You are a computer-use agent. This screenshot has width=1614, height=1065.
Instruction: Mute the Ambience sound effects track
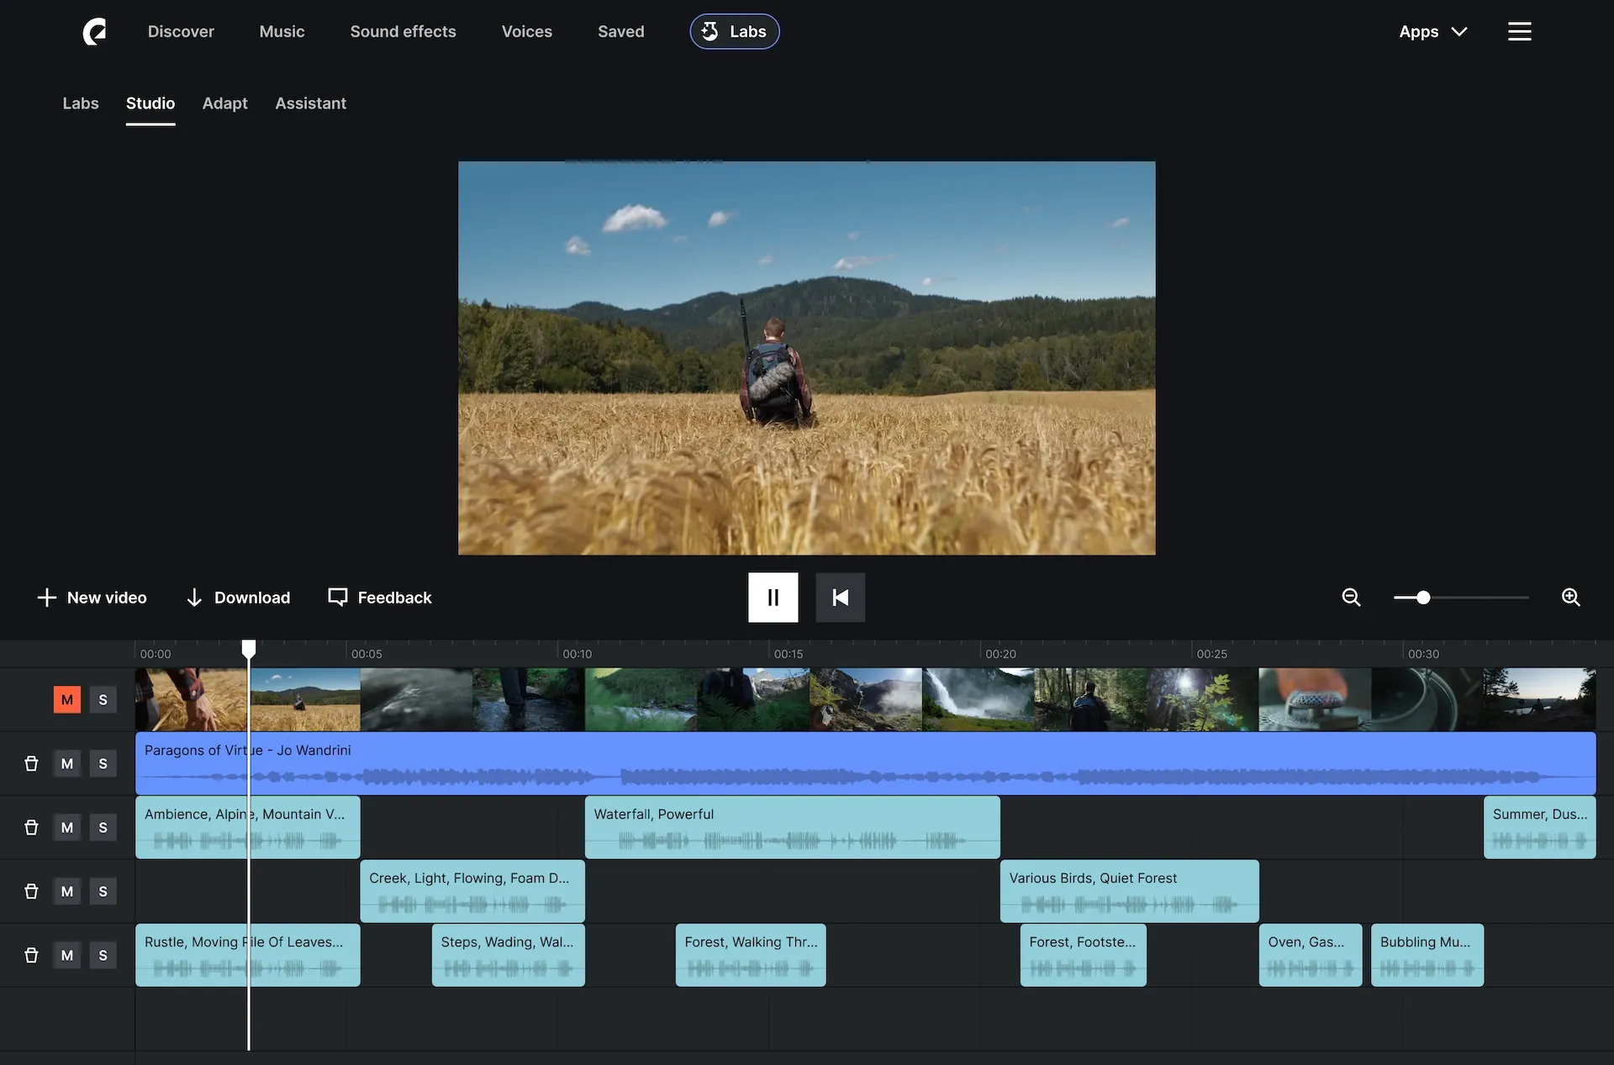pos(66,827)
